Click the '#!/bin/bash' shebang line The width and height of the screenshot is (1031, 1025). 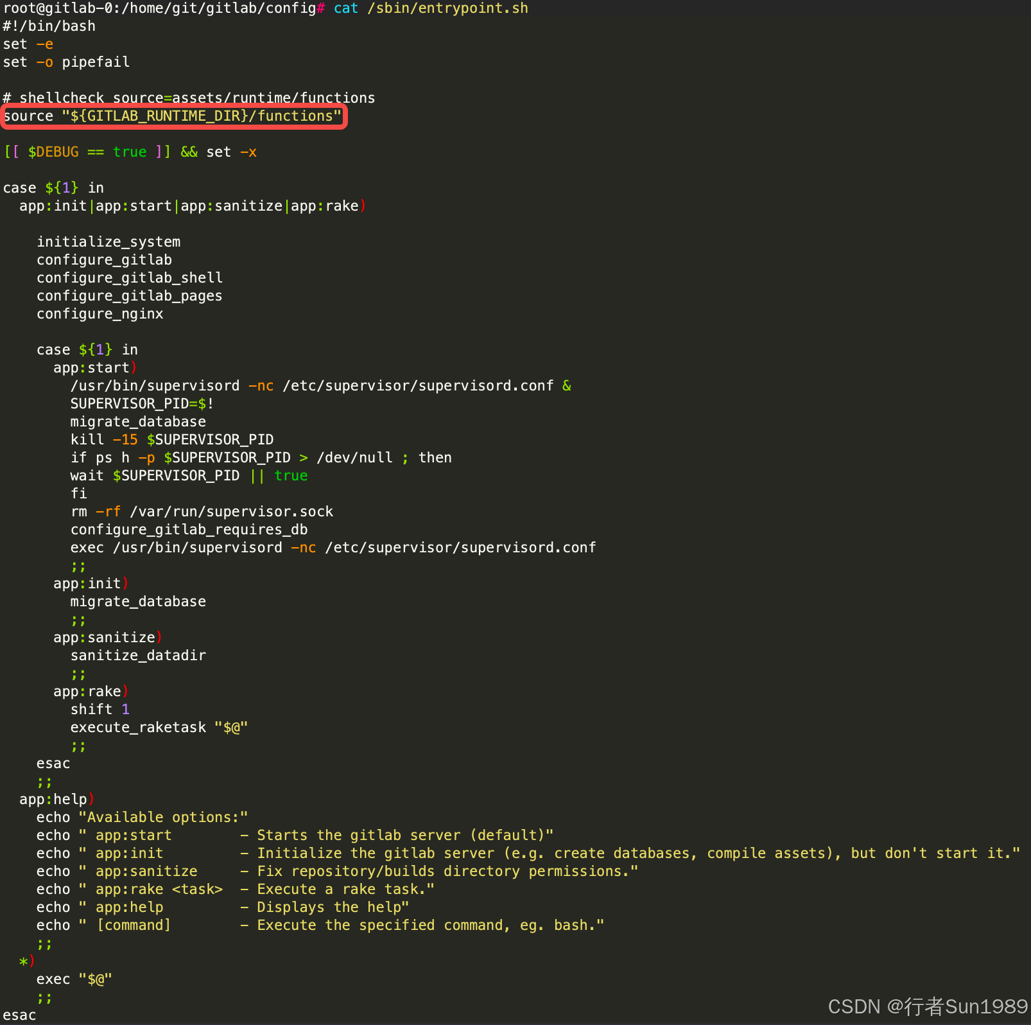point(49,26)
